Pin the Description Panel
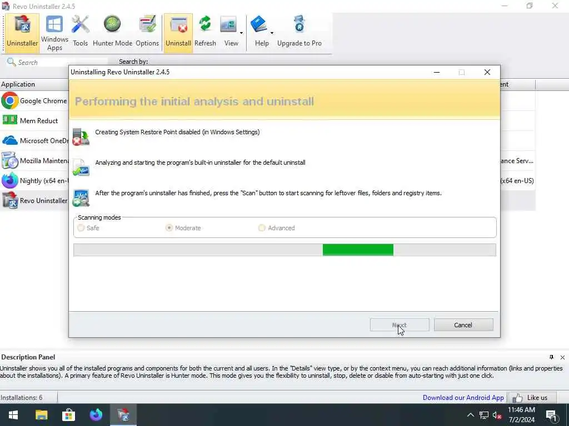 (551, 357)
